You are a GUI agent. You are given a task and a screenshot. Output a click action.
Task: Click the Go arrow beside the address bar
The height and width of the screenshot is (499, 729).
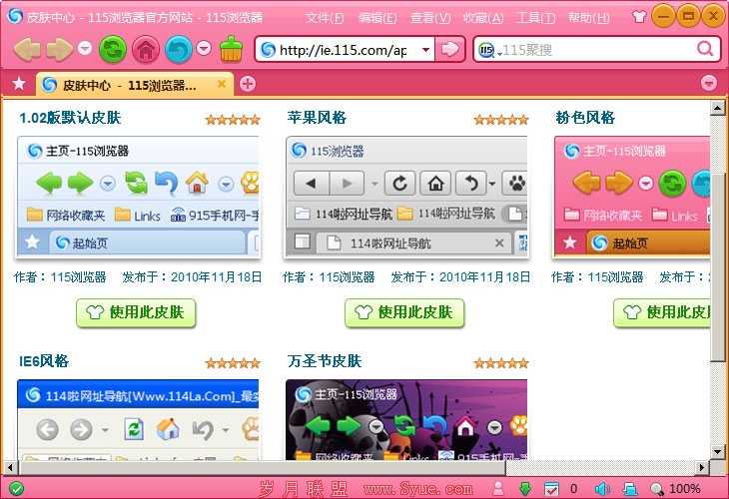tap(449, 49)
